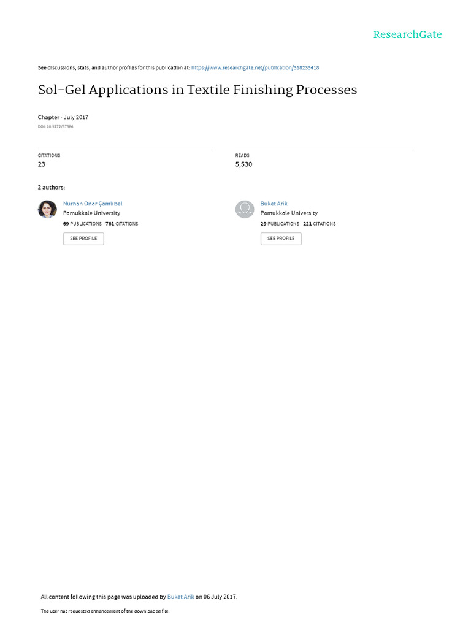Click the ResearchGate logo
471x628 pixels.
407,35
